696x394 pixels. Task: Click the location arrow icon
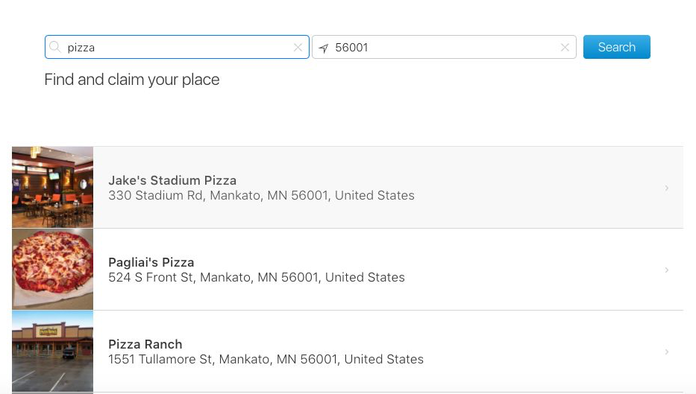[x=324, y=48]
